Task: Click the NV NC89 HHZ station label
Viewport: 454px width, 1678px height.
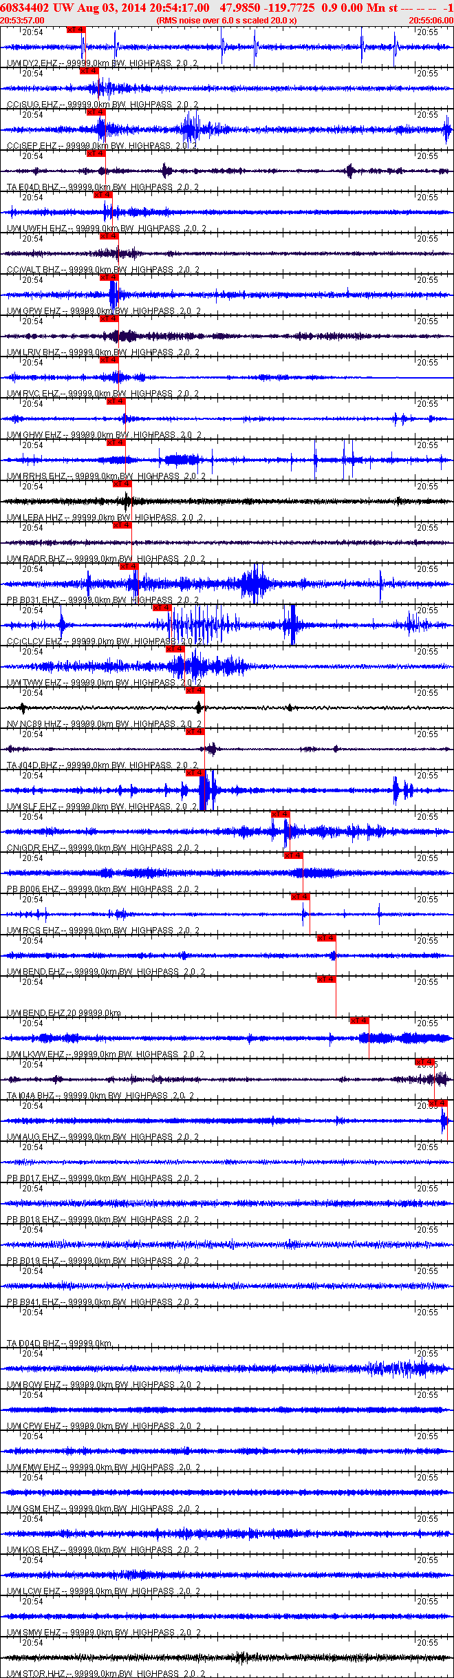Action: [34, 724]
